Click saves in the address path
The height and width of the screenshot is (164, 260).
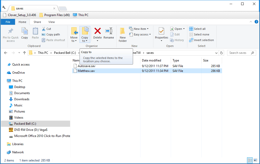150,53
